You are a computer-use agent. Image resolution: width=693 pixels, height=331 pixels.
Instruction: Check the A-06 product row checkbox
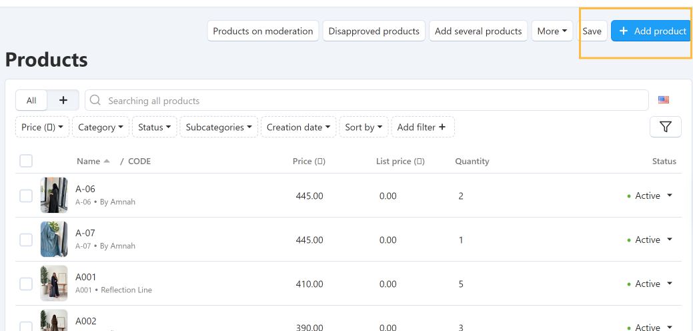click(x=26, y=196)
